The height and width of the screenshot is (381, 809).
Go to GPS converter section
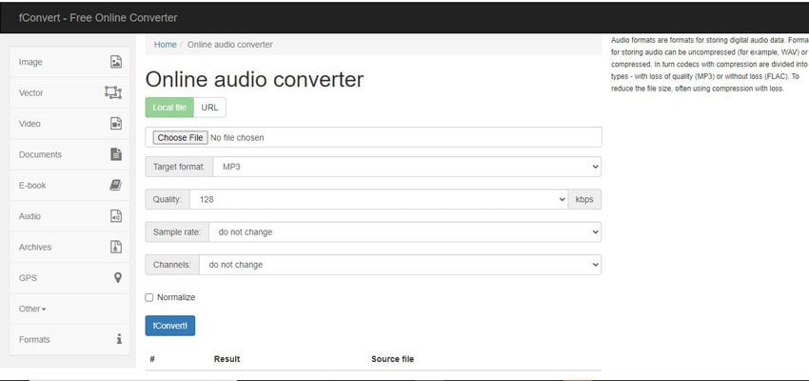[69, 278]
